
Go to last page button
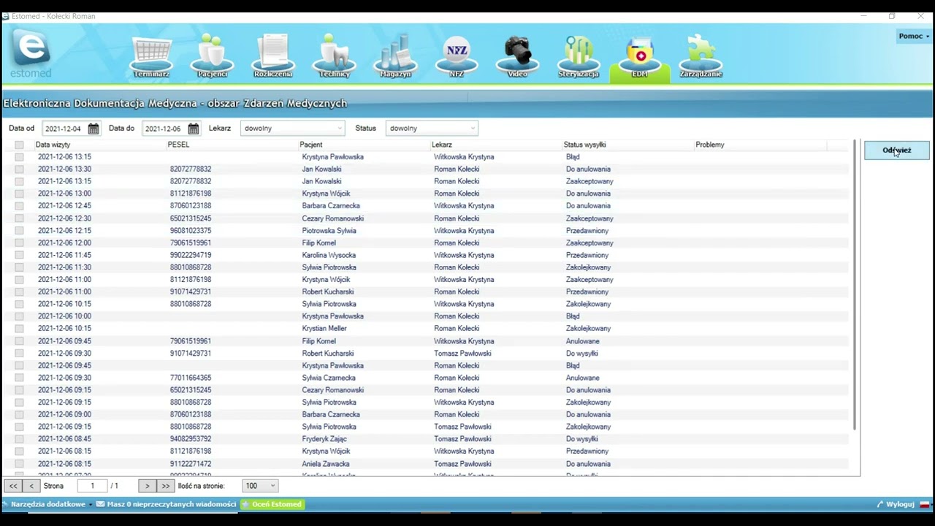pyautogui.click(x=165, y=486)
